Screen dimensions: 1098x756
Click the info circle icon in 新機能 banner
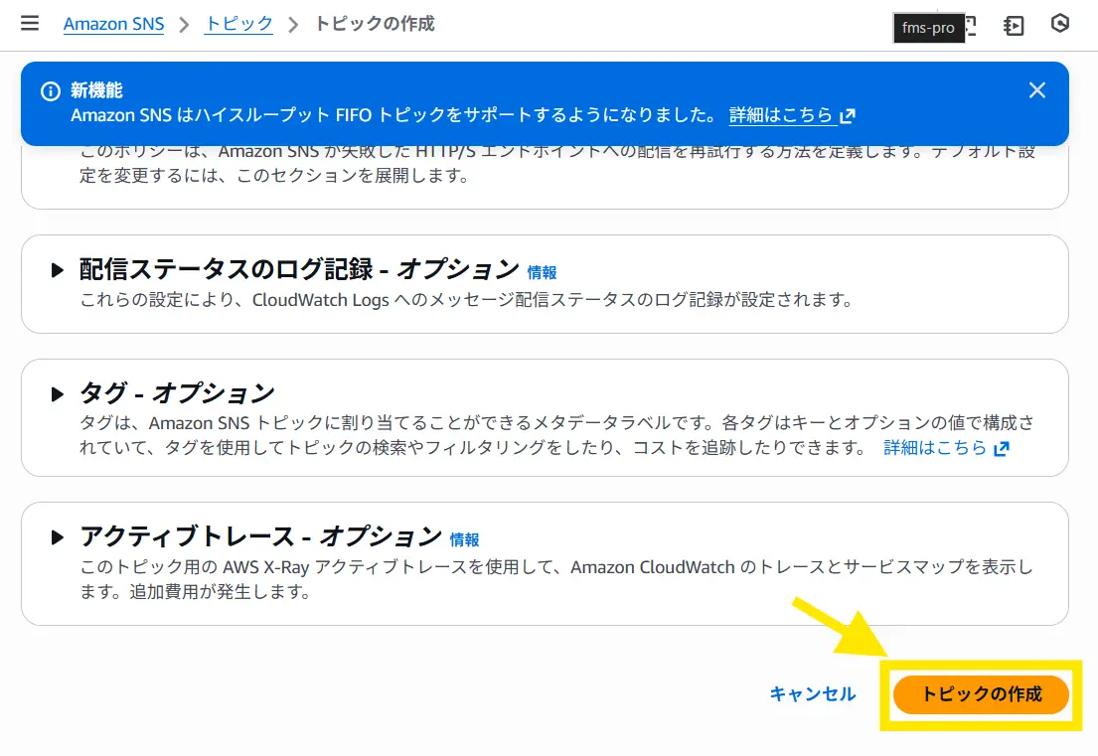[50, 91]
